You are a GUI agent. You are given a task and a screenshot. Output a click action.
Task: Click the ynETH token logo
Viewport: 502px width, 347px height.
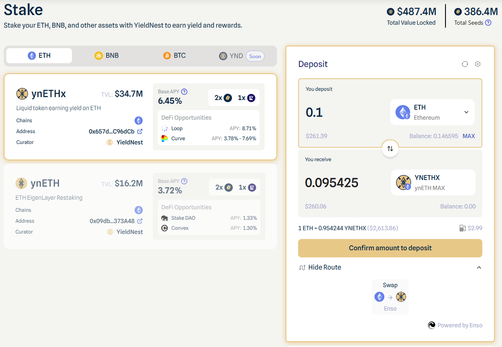(x=21, y=183)
